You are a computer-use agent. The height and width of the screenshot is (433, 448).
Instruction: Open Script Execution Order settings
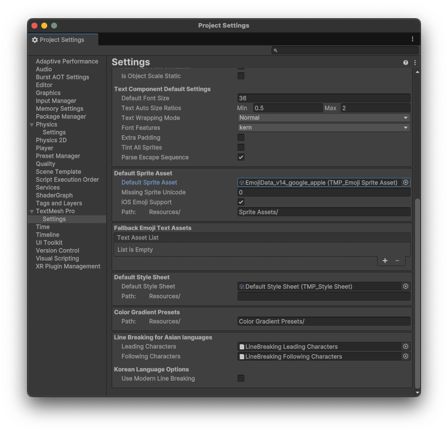[x=67, y=179]
